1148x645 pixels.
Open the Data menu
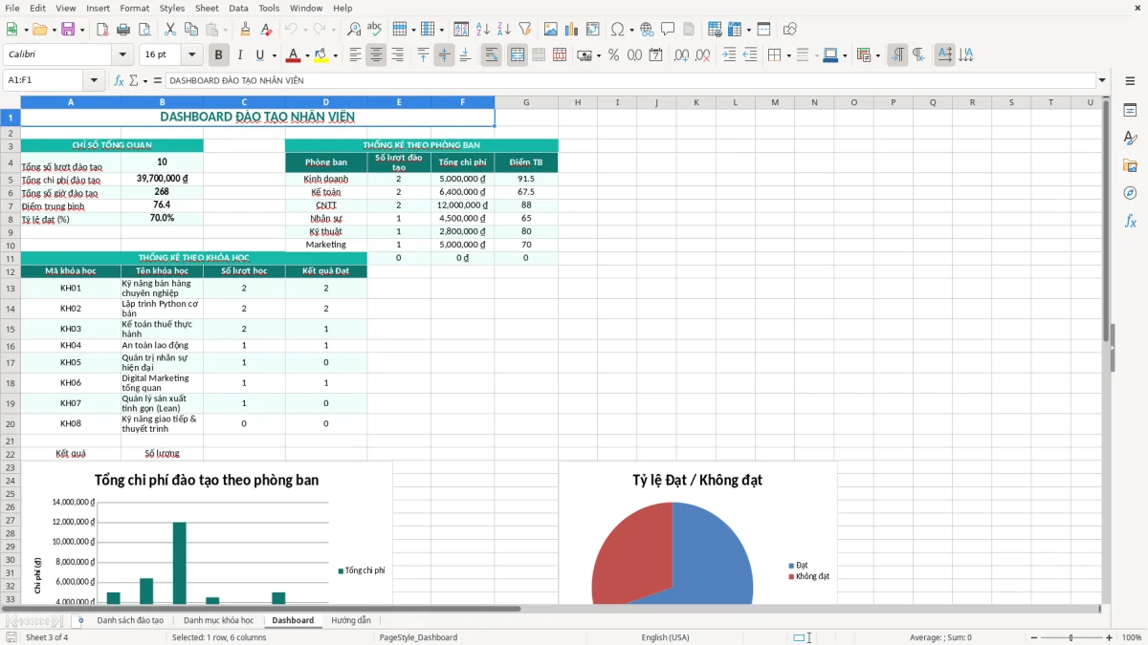(x=238, y=8)
